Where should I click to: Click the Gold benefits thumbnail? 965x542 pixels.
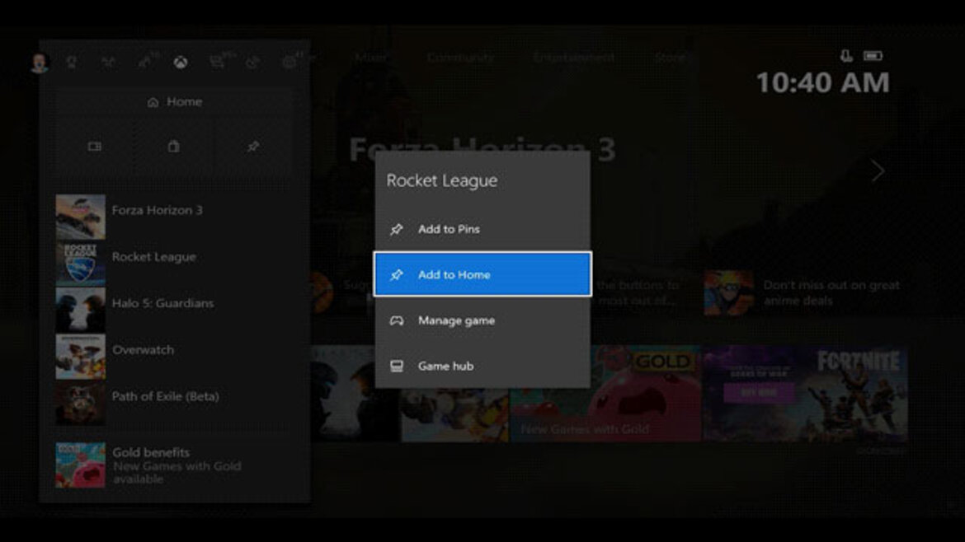[x=80, y=465]
